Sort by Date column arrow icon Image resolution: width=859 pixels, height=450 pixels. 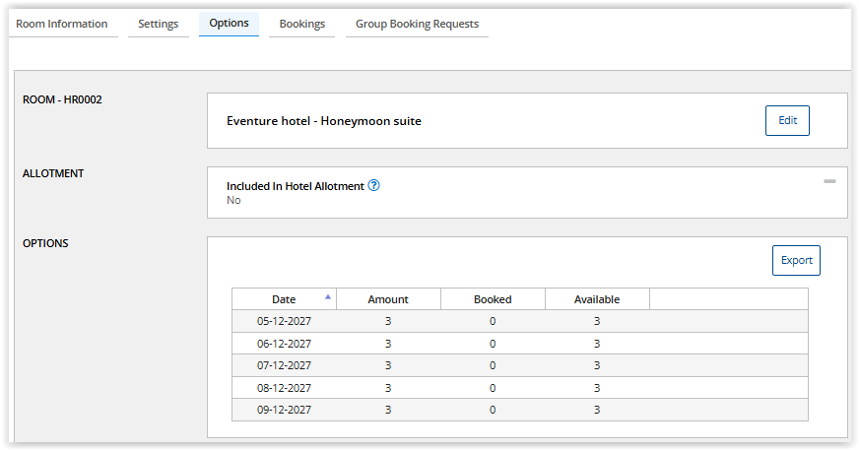328,296
